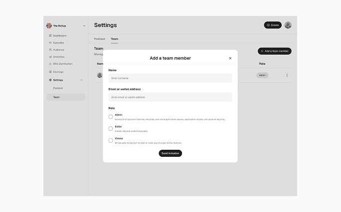
Task: Collapse the Settings sidebar section
Action: coord(82,80)
